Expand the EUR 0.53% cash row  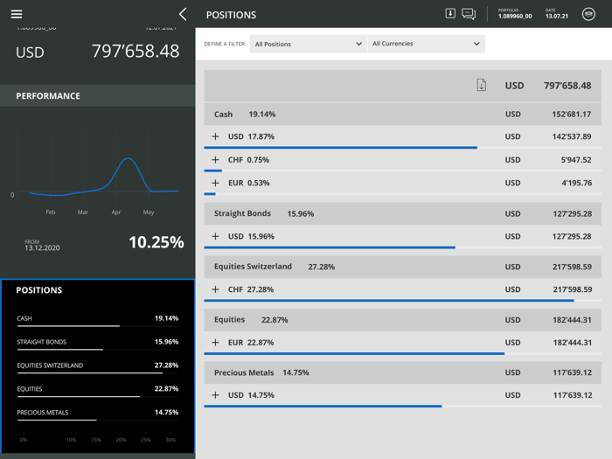[215, 183]
